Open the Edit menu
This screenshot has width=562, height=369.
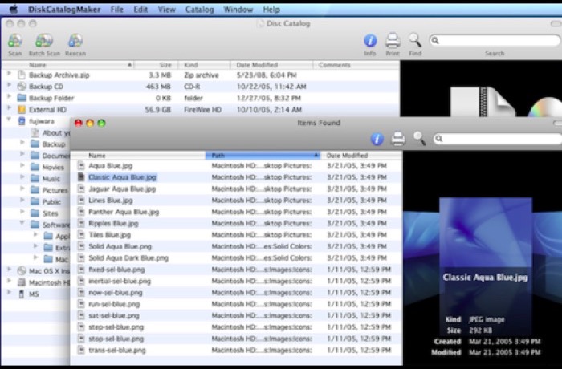[x=140, y=10]
